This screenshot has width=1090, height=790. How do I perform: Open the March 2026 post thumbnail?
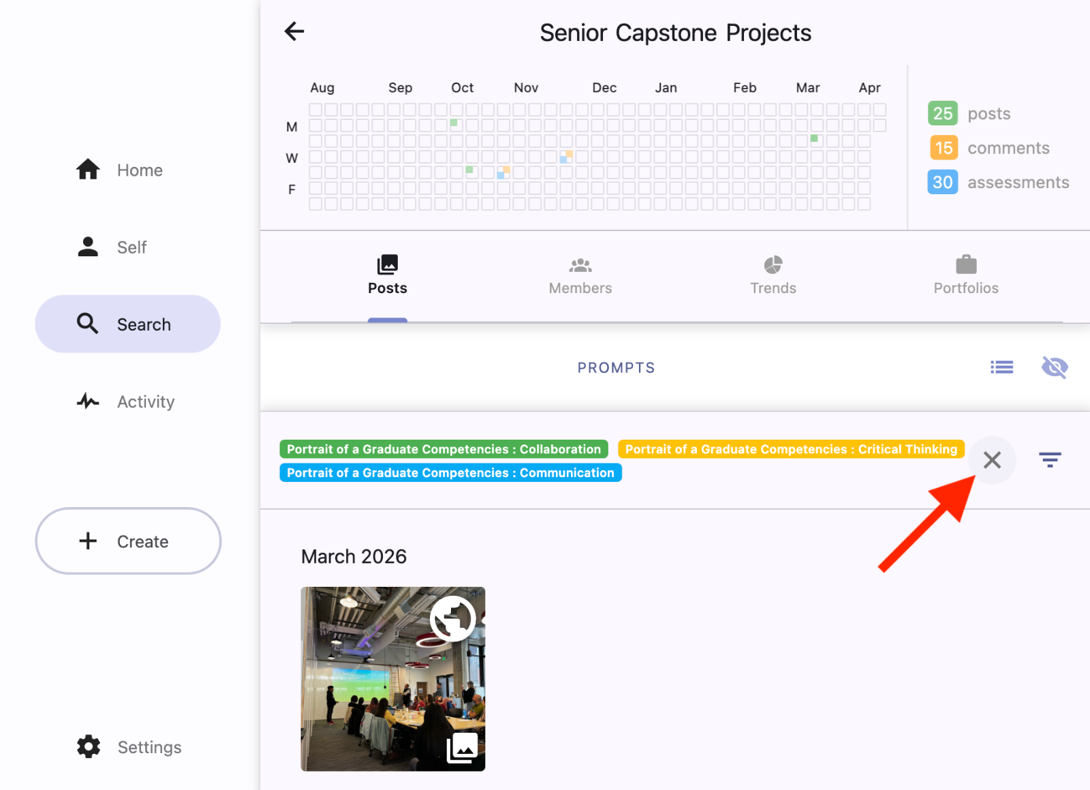(393, 679)
